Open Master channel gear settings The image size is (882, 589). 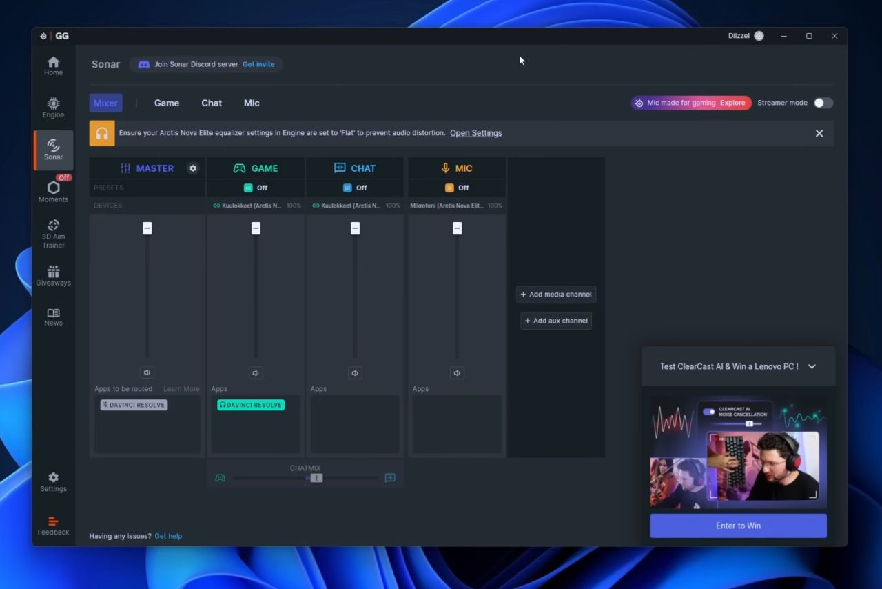click(x=193, y=168)
